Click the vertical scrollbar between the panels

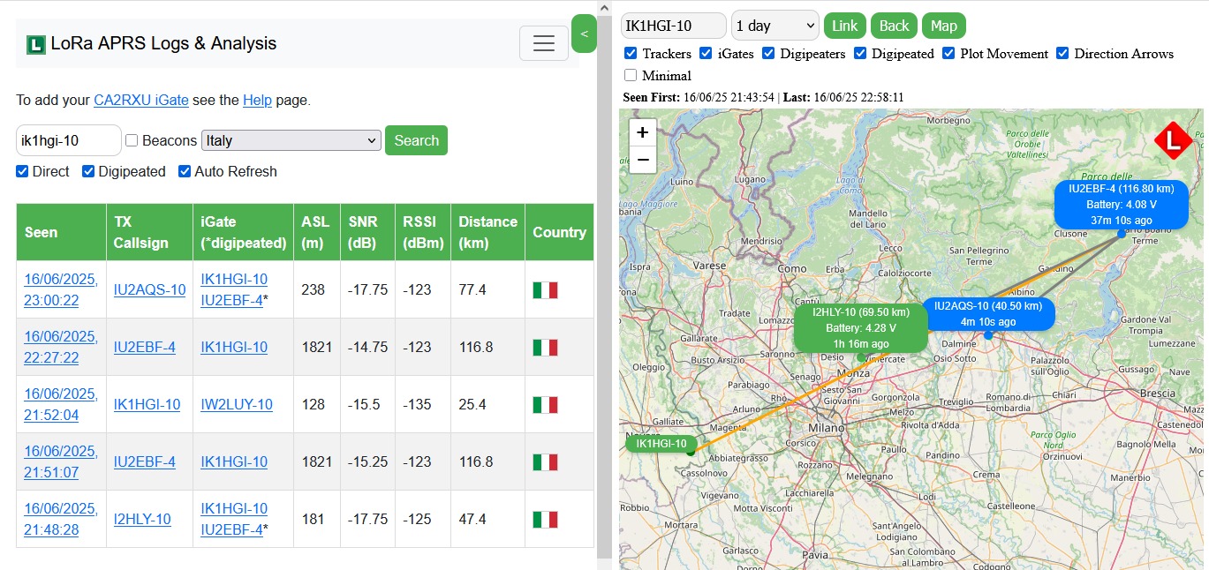(x=604, y=282)
